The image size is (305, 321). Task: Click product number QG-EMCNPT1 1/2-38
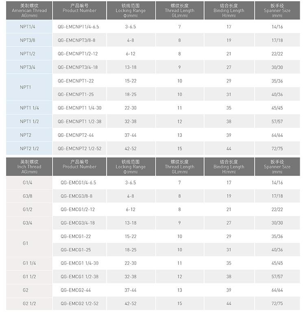click(80, 121)
